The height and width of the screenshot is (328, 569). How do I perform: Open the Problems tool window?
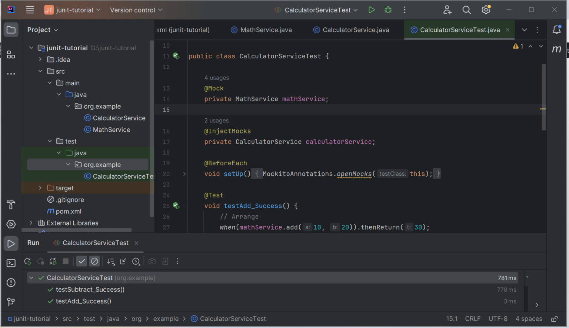[11, 283]
